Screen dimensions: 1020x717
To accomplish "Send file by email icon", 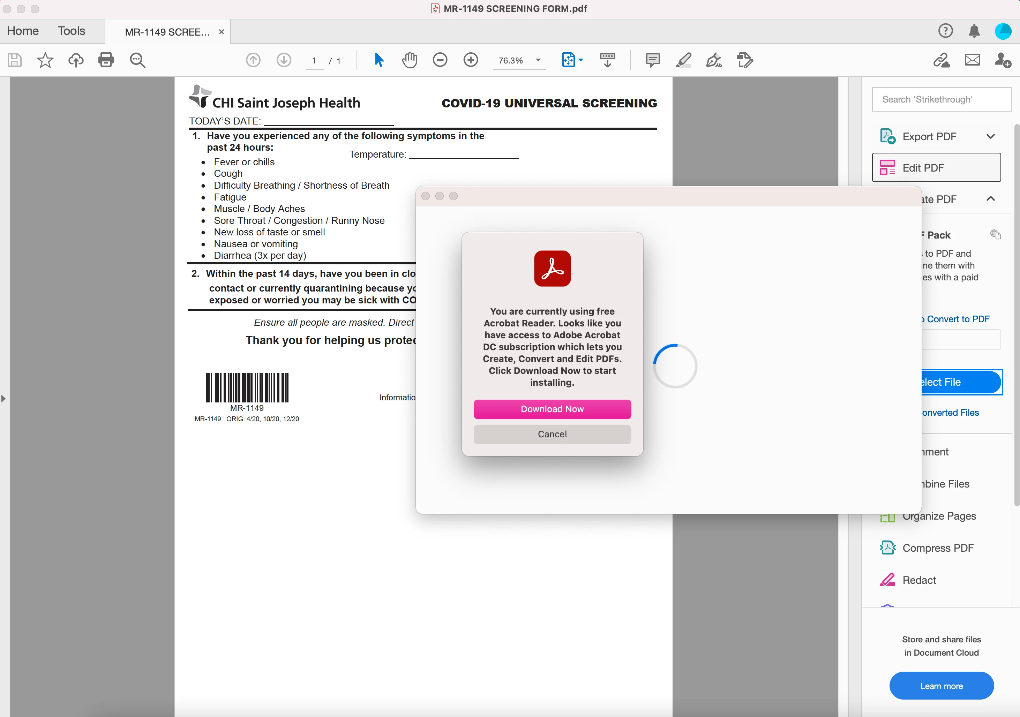I will (973, 60).
